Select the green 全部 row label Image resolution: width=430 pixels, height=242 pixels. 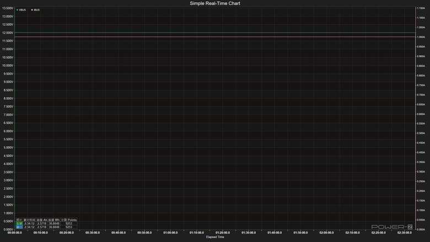click(x=19, y=224)
